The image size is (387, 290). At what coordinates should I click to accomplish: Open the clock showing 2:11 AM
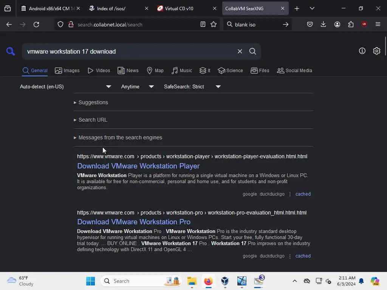pos(346,281)
